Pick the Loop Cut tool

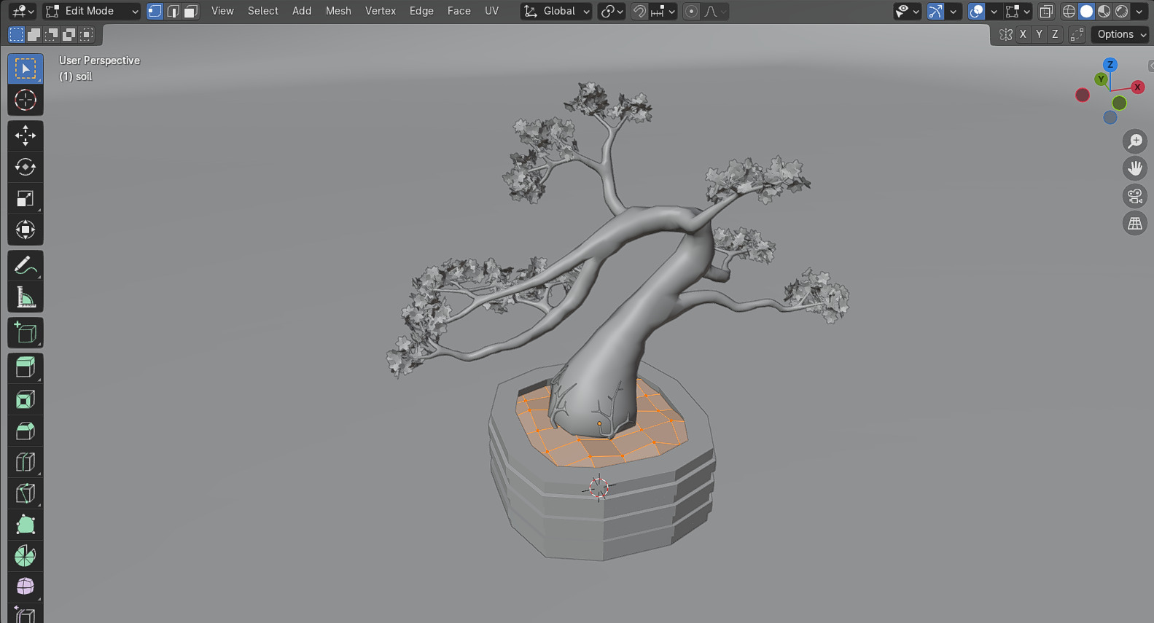[x=26, y=462]
